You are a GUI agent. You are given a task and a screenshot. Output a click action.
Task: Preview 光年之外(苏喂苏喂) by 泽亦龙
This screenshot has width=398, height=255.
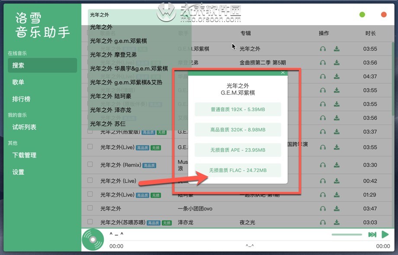tap(323, 222)
